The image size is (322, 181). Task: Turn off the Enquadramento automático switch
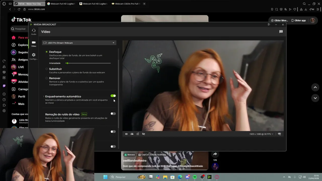(x=113, y=96)
